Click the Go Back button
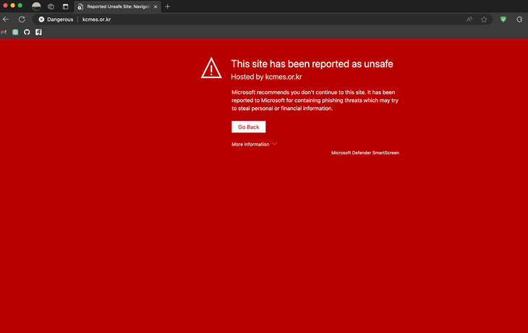Screen dimensions: 528x333 pyautogui.click(x=249, y=127)
